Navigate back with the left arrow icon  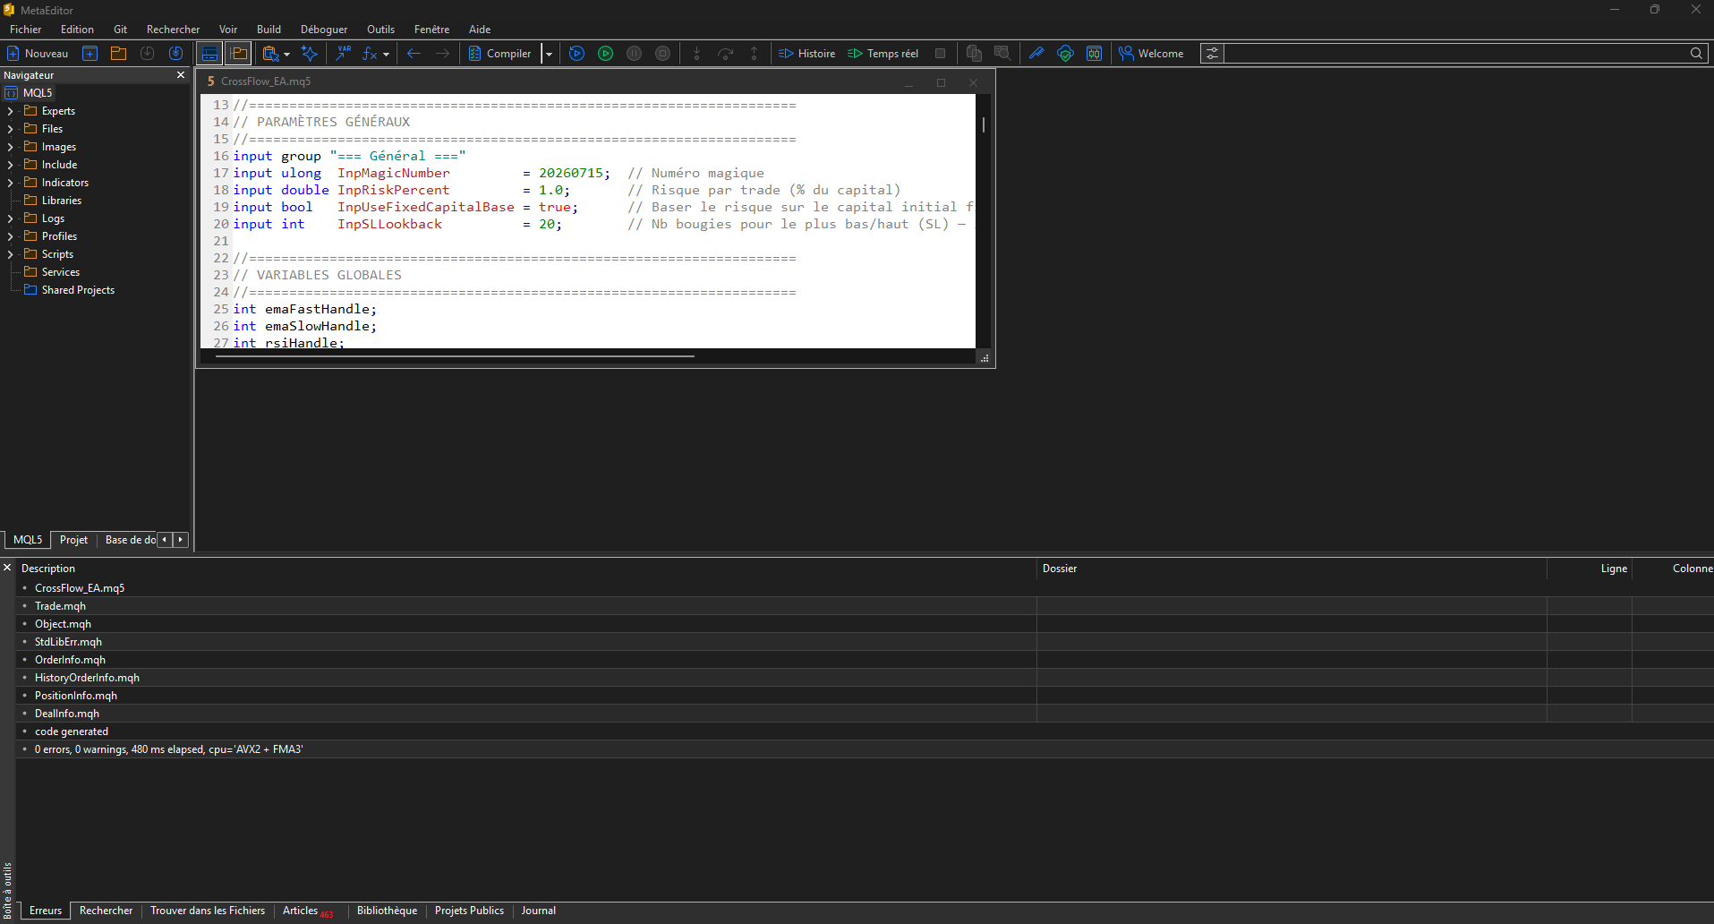[x=414, y=54]
